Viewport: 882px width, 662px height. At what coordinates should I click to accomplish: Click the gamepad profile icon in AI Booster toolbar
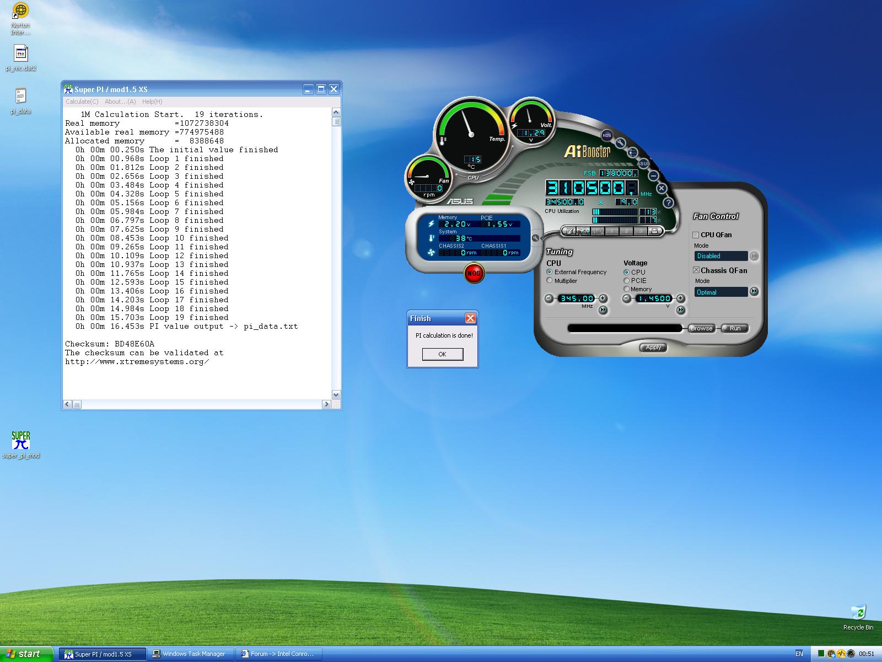pyautogui.click(x=583, y=231)
